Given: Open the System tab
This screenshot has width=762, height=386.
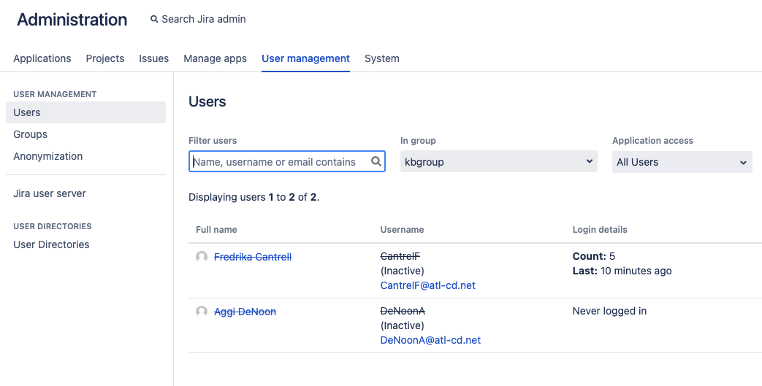Looking at the screenshot, I should click(x=382, y=58).
